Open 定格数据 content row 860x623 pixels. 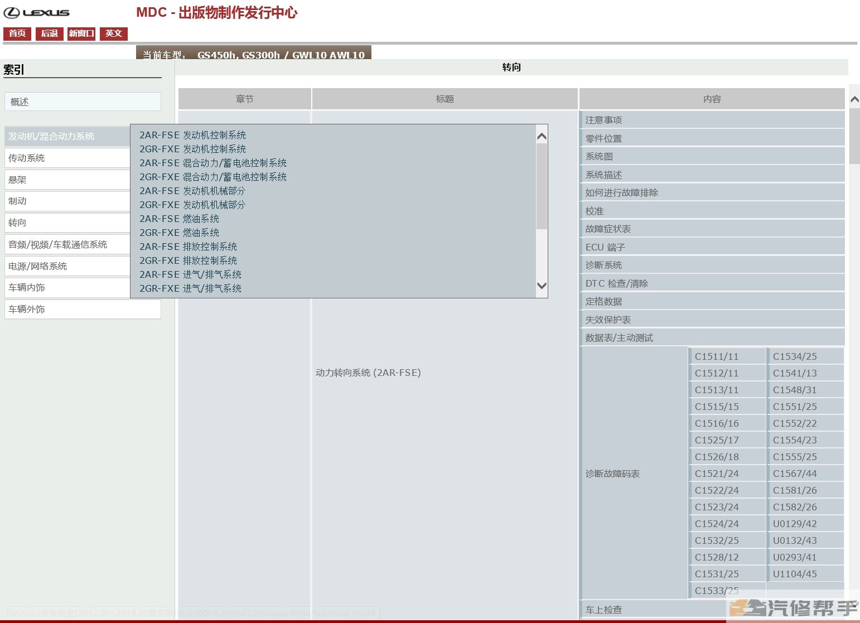click(x=712, y=301)
